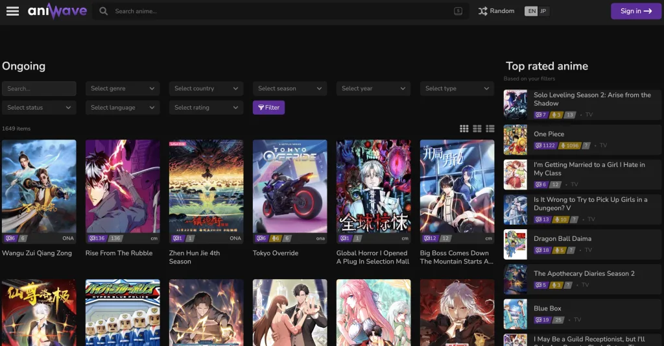Viewport: 664px width, 346px height.
Task: Apply filters with the Filter button
Action: click(268, 108)
